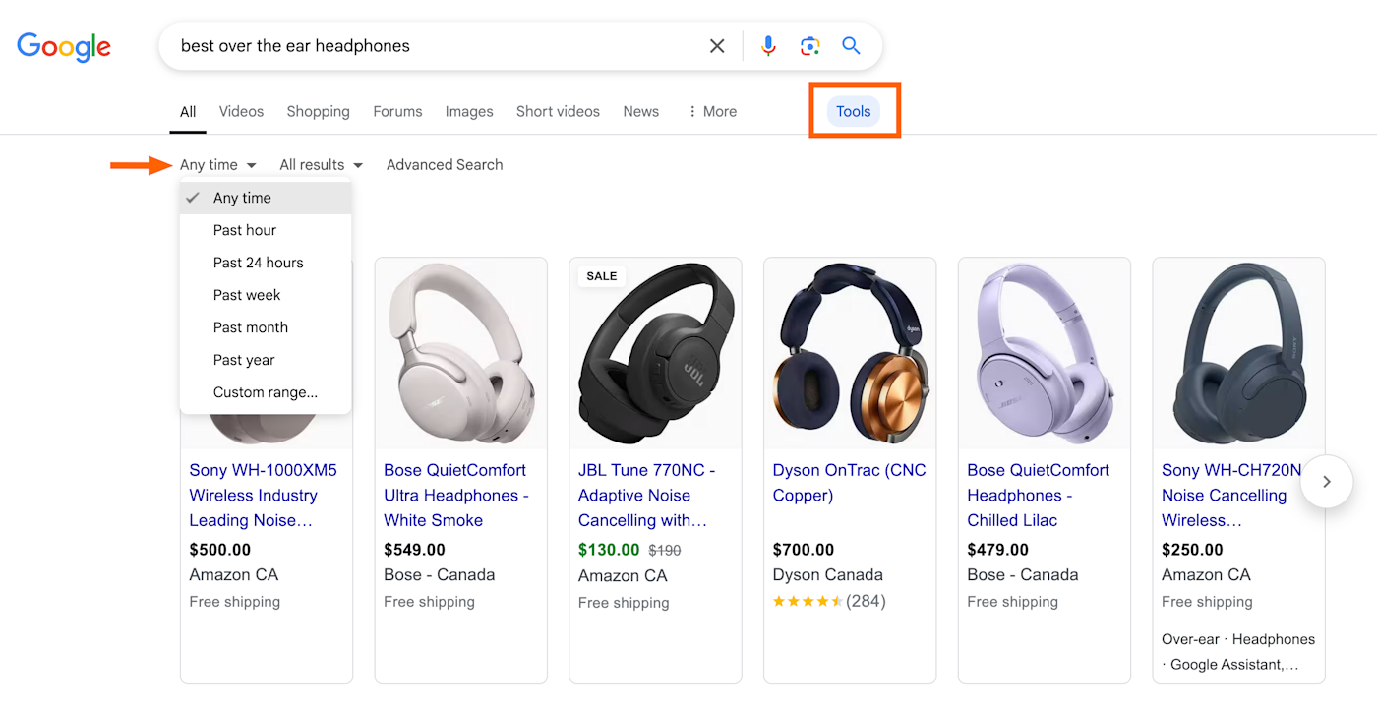The width and height of the screenshot is (1377, 707).
Task: Click the black JBL headphones image
Action: pyautogui.click(x=655, y=353)
